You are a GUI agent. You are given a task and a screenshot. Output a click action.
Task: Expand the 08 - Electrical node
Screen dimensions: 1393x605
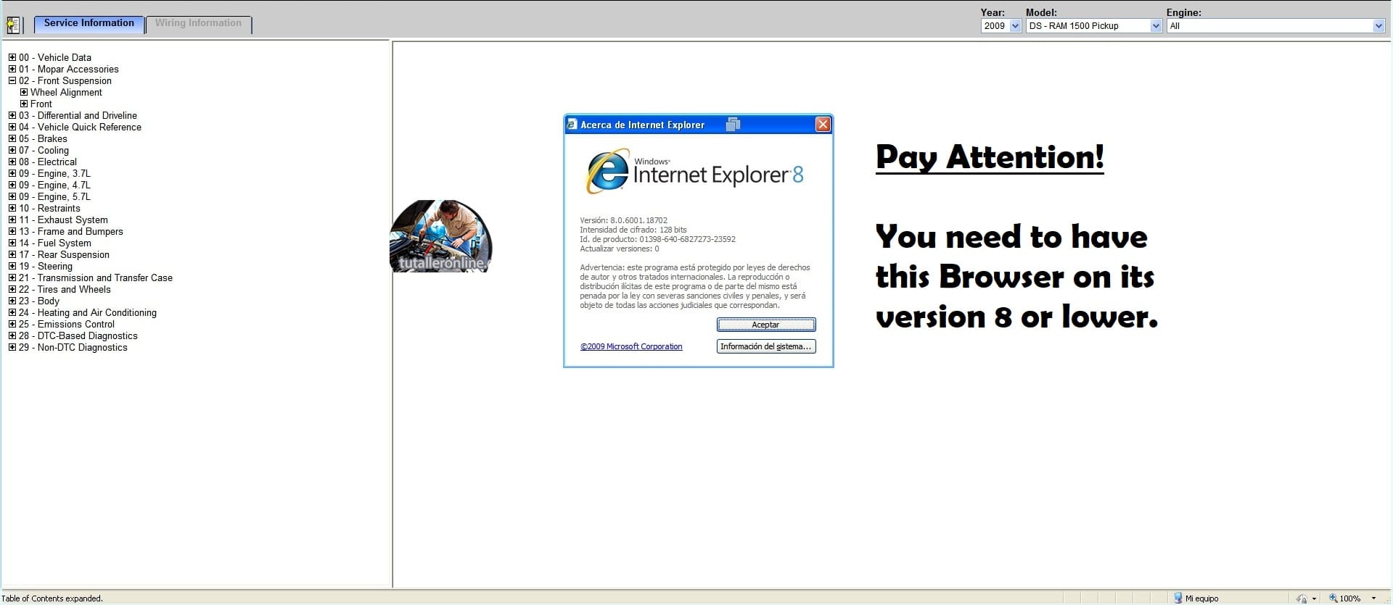(x=12, y=162)
